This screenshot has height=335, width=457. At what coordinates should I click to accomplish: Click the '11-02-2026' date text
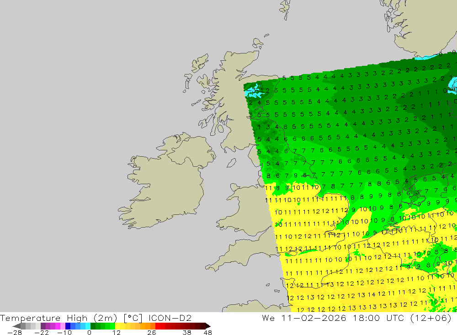(314, 318)
